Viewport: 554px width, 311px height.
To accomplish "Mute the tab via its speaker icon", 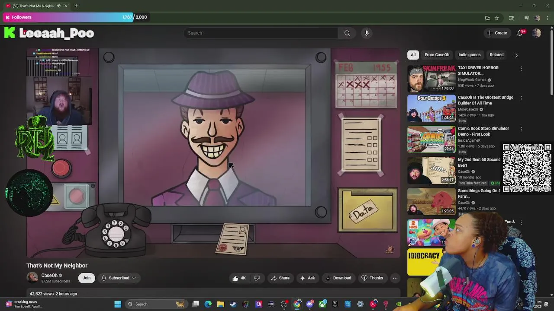I will (59, 6).
